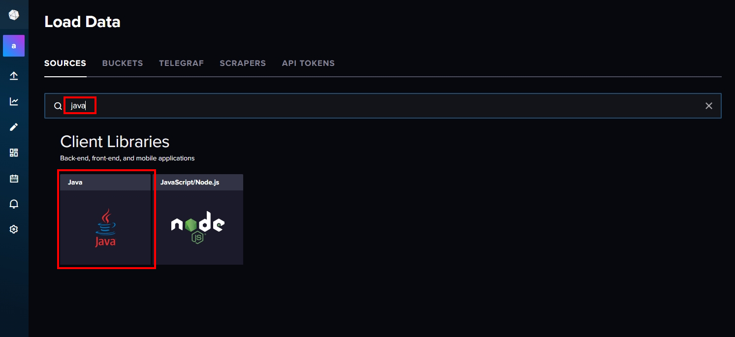Click the Load Data page title

(x=82, y=22)
